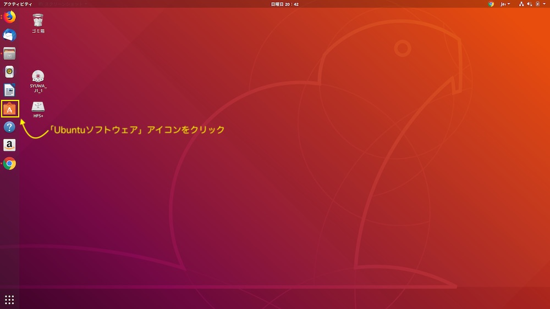550x309 pixels.
Task: Launch Firefox from the dock
Action: [x=9, y=17]
